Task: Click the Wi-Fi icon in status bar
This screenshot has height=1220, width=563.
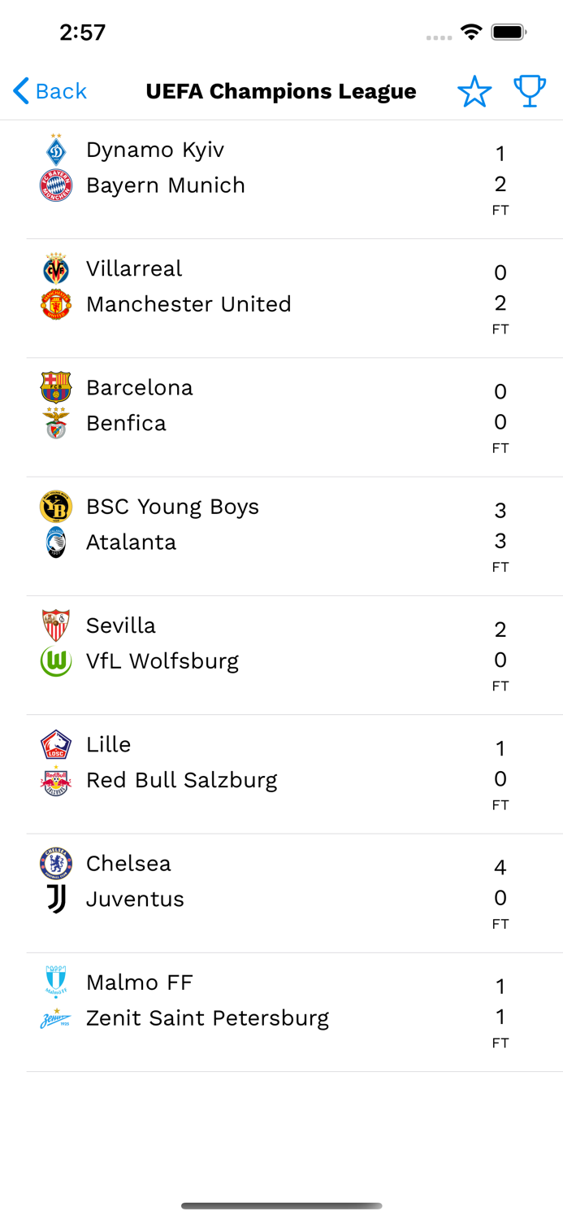Action: point(472,34)
